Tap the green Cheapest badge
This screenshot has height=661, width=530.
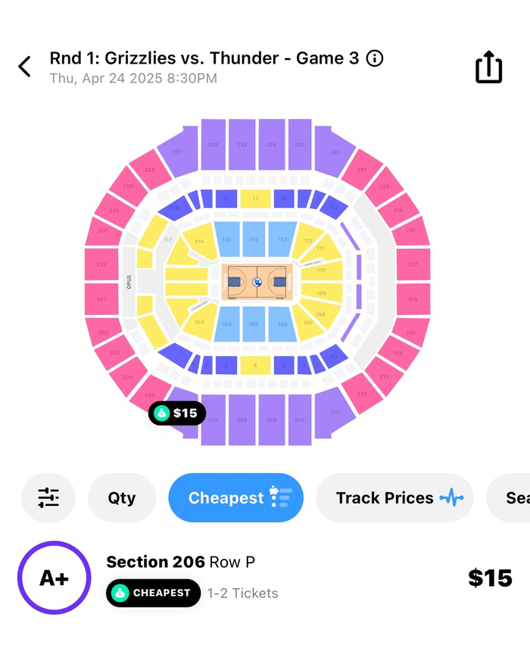(x=153, y=593)
